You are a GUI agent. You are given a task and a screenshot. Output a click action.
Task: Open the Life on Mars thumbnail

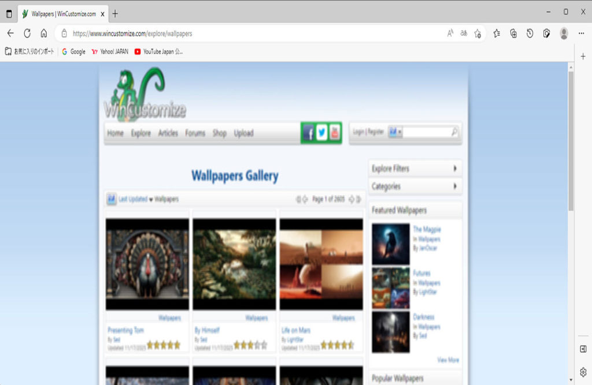tap(321, 264)
